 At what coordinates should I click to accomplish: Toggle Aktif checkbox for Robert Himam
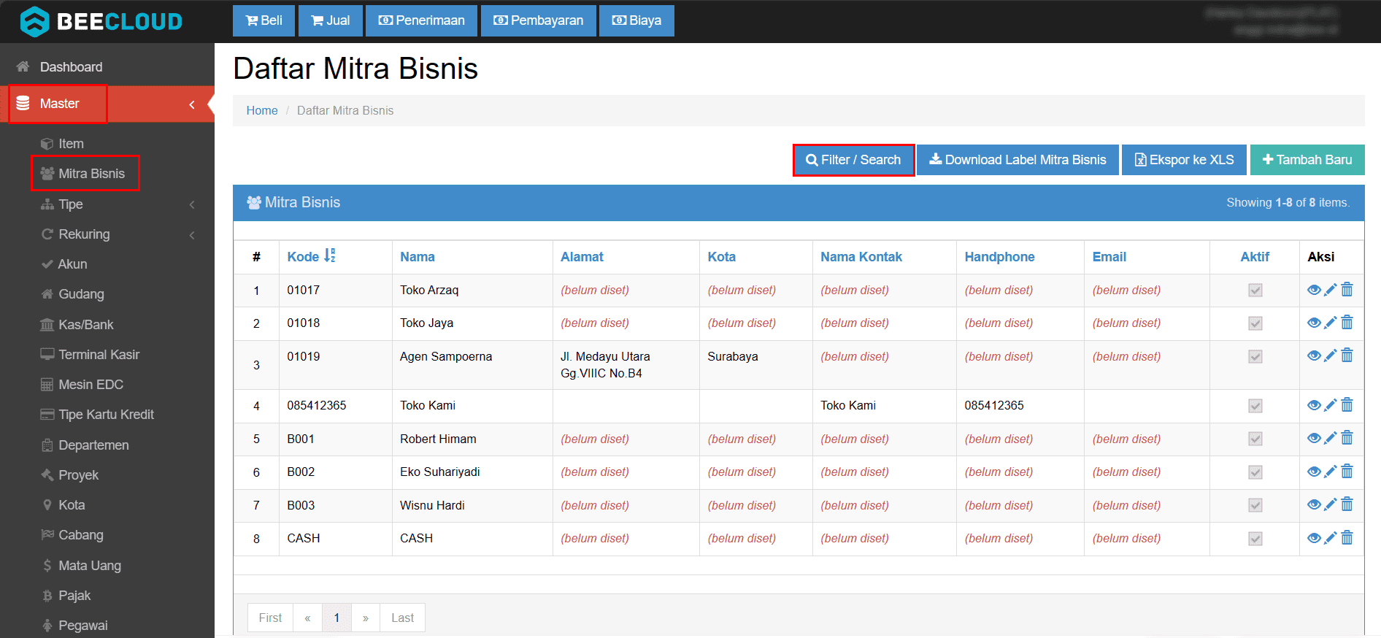[1255, 439]
